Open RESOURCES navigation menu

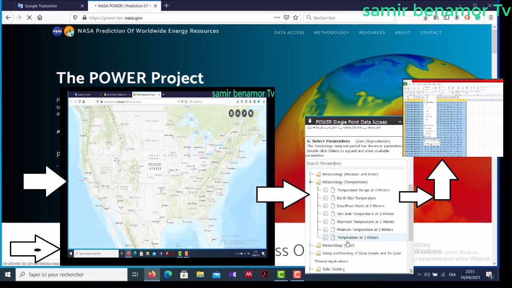click(x=372, y=33)
